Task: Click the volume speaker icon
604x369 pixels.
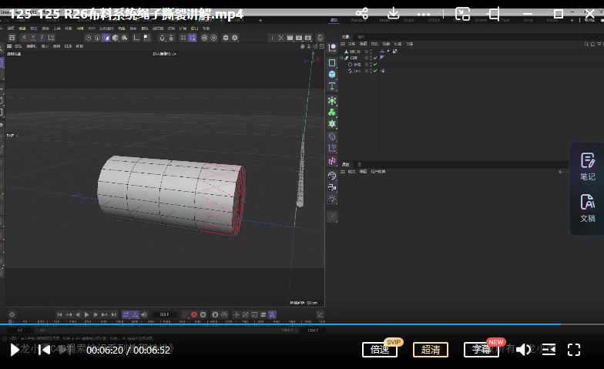Action: point(523,350)
